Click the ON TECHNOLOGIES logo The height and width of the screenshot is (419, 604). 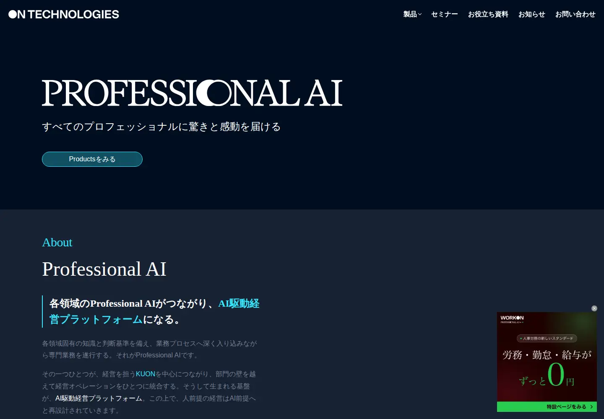[x=64, y=14]
